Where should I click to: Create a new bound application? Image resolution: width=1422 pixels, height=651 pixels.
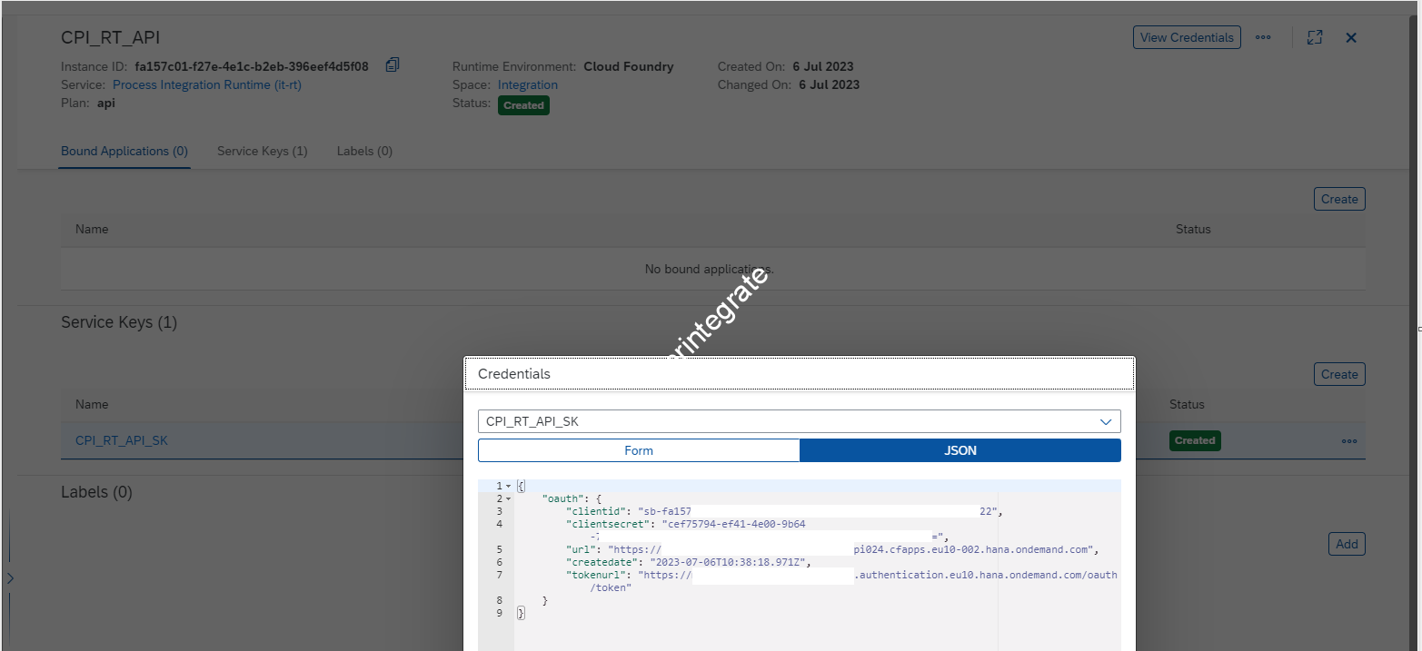pos(1339,199)
